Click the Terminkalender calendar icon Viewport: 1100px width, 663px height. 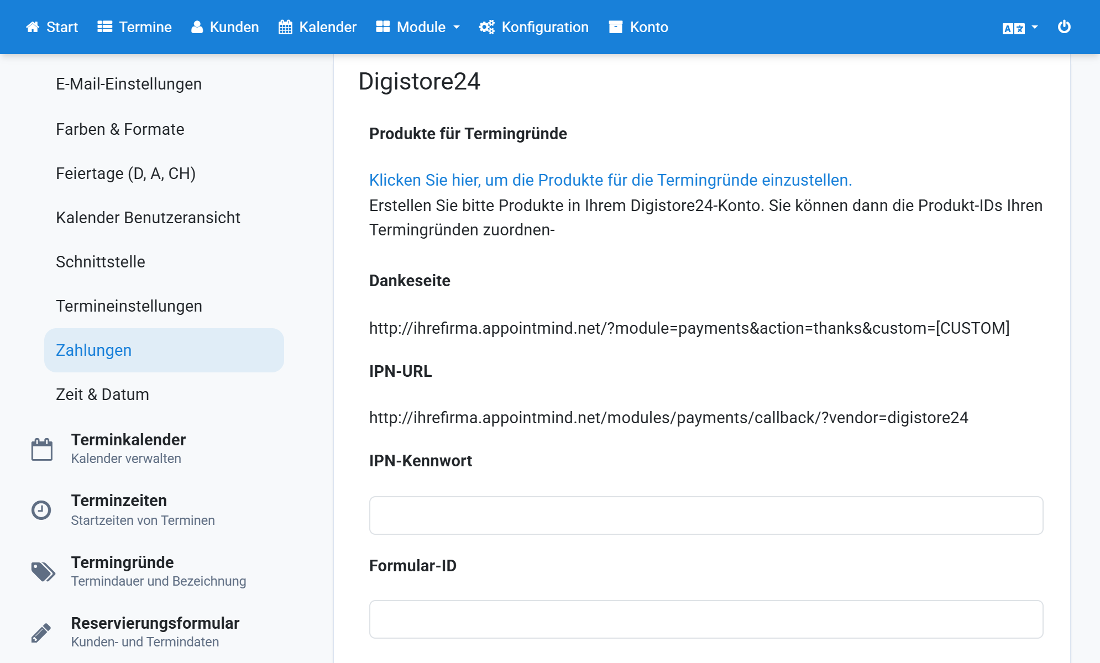point(42,449)
